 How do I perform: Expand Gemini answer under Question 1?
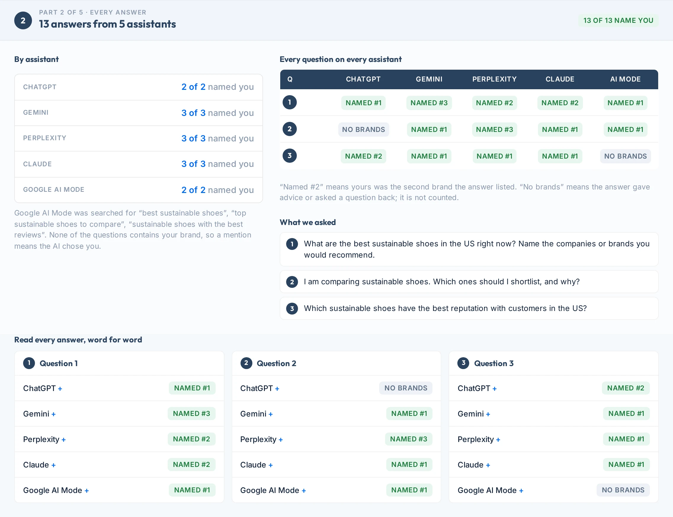pyautogui.click(x=119, y=414)
